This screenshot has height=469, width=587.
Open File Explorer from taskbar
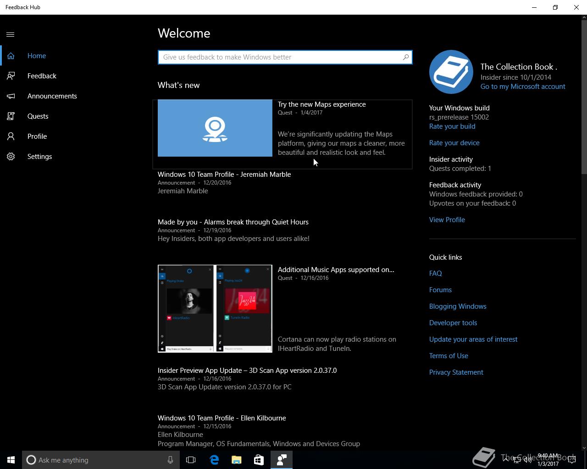237,460
